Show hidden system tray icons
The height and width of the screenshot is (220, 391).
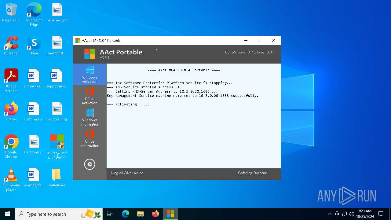(329, 214)
